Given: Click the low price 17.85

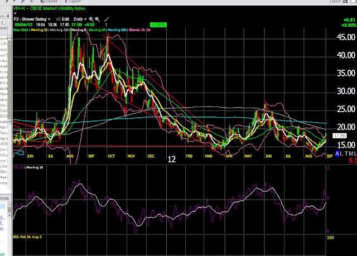Looking at the screenshot, I should pyautogui.click(x=65, y=25).
